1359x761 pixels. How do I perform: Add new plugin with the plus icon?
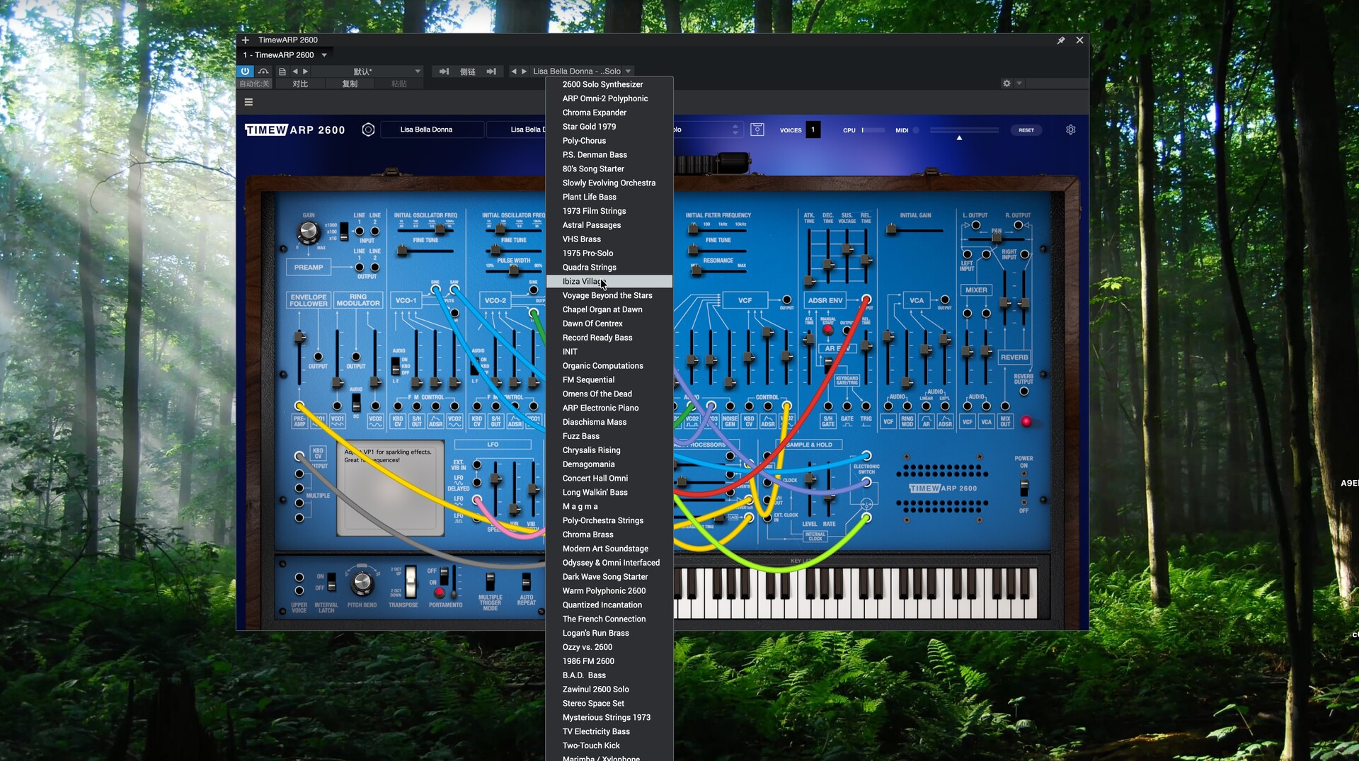[246, 40]
